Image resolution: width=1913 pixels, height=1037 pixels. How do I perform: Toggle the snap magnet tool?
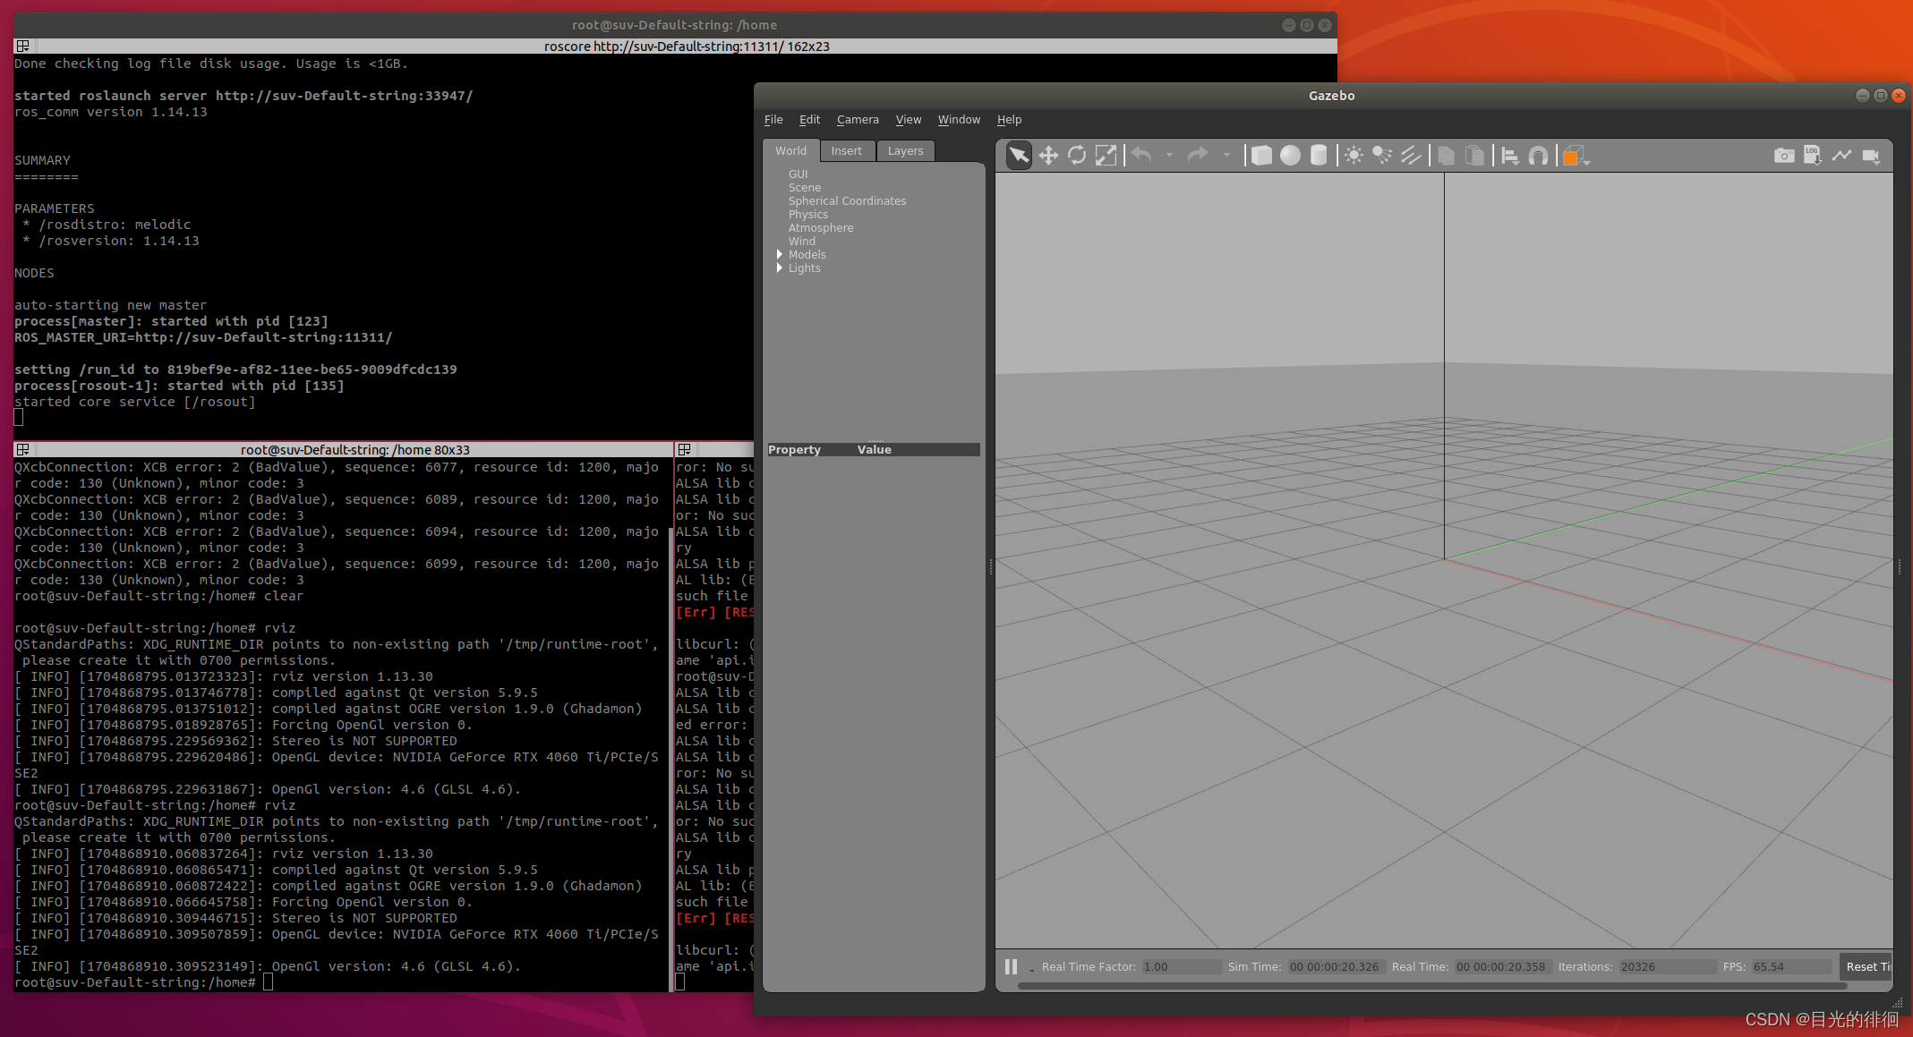(x=1538, y=156)
